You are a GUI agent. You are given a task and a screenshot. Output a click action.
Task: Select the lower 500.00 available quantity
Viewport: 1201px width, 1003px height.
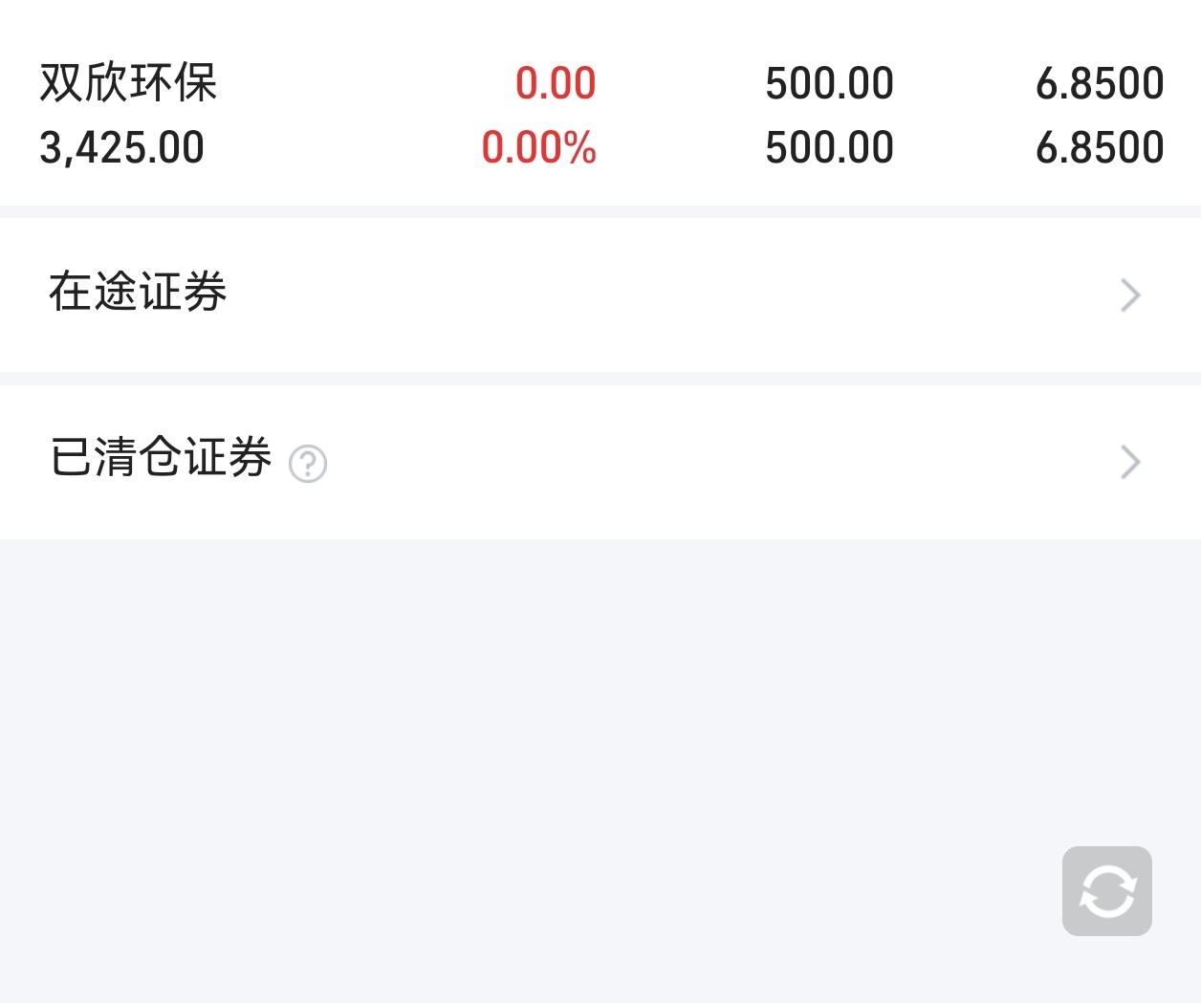pyautogui.click(x=829, y=147)
